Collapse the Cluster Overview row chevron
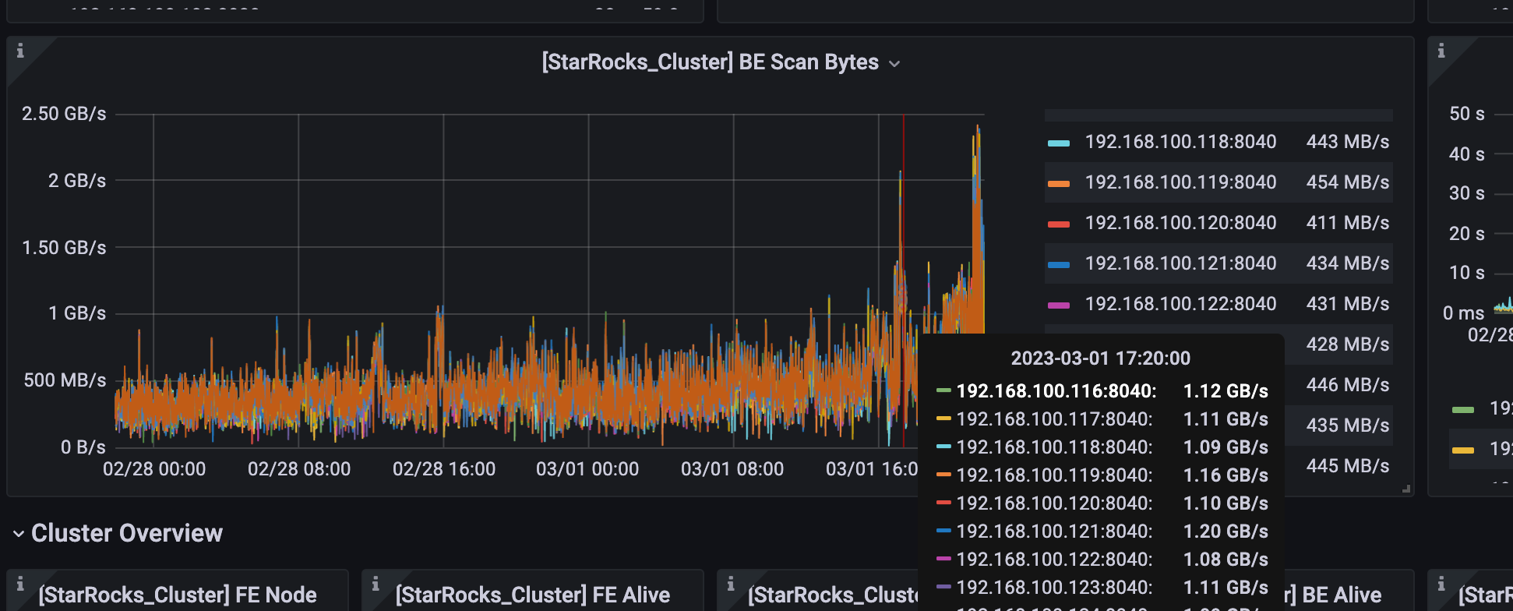This screenshot has width=1513, height=611. coord(19,534)
